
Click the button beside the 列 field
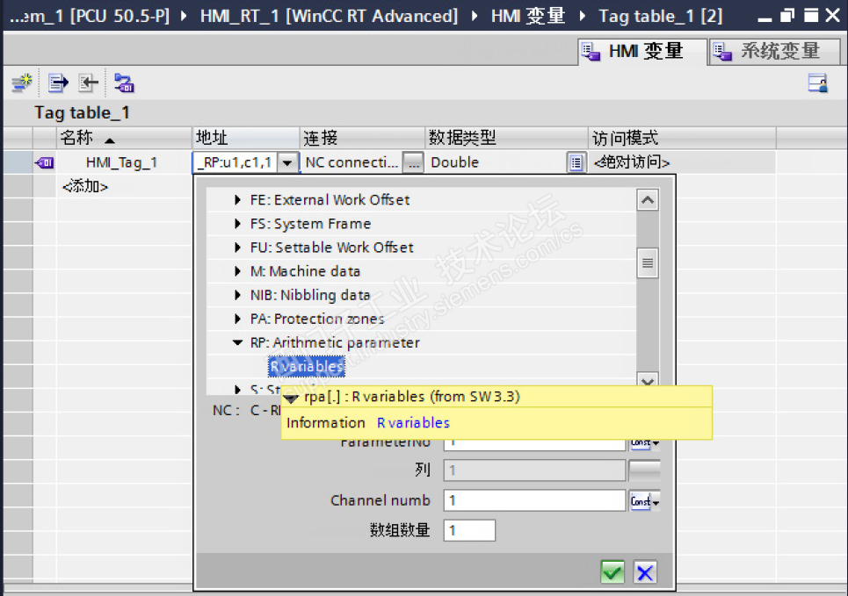tap(644, 470)
